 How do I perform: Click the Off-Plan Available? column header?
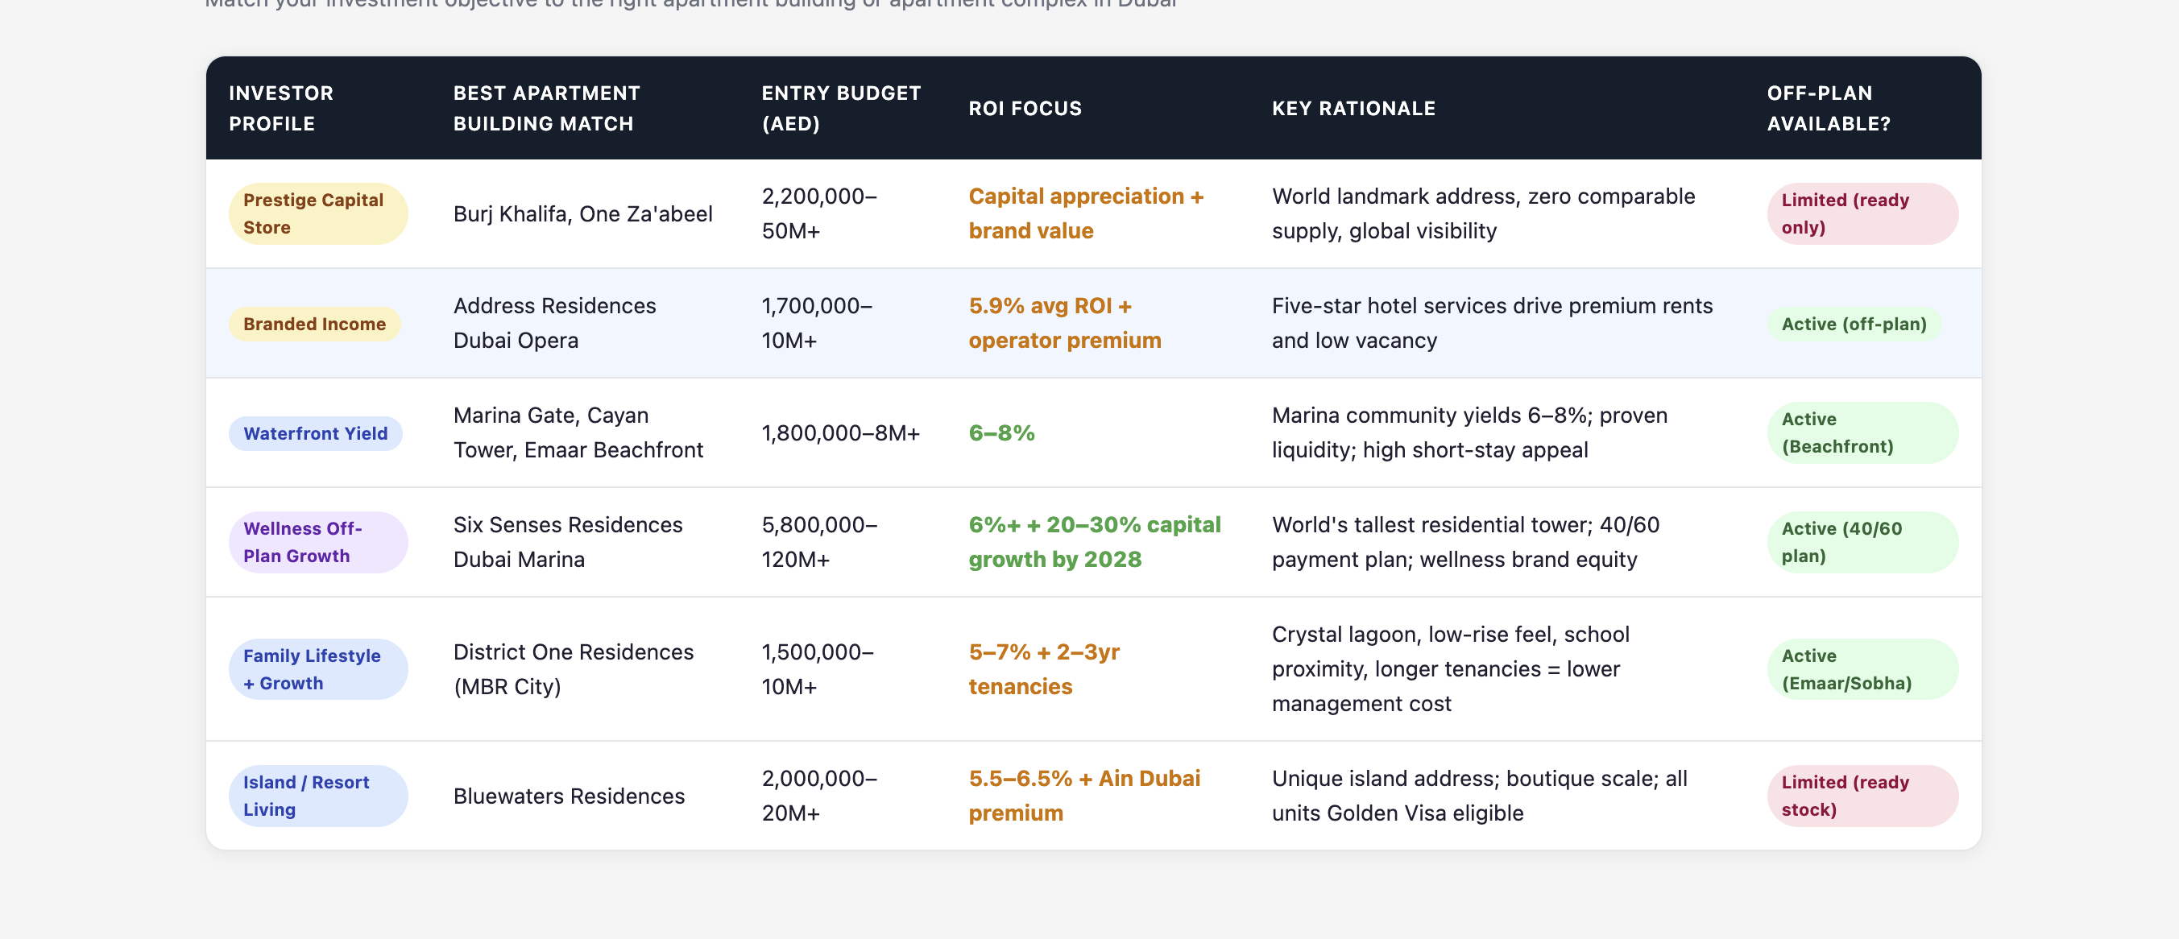click(1828, 108)
